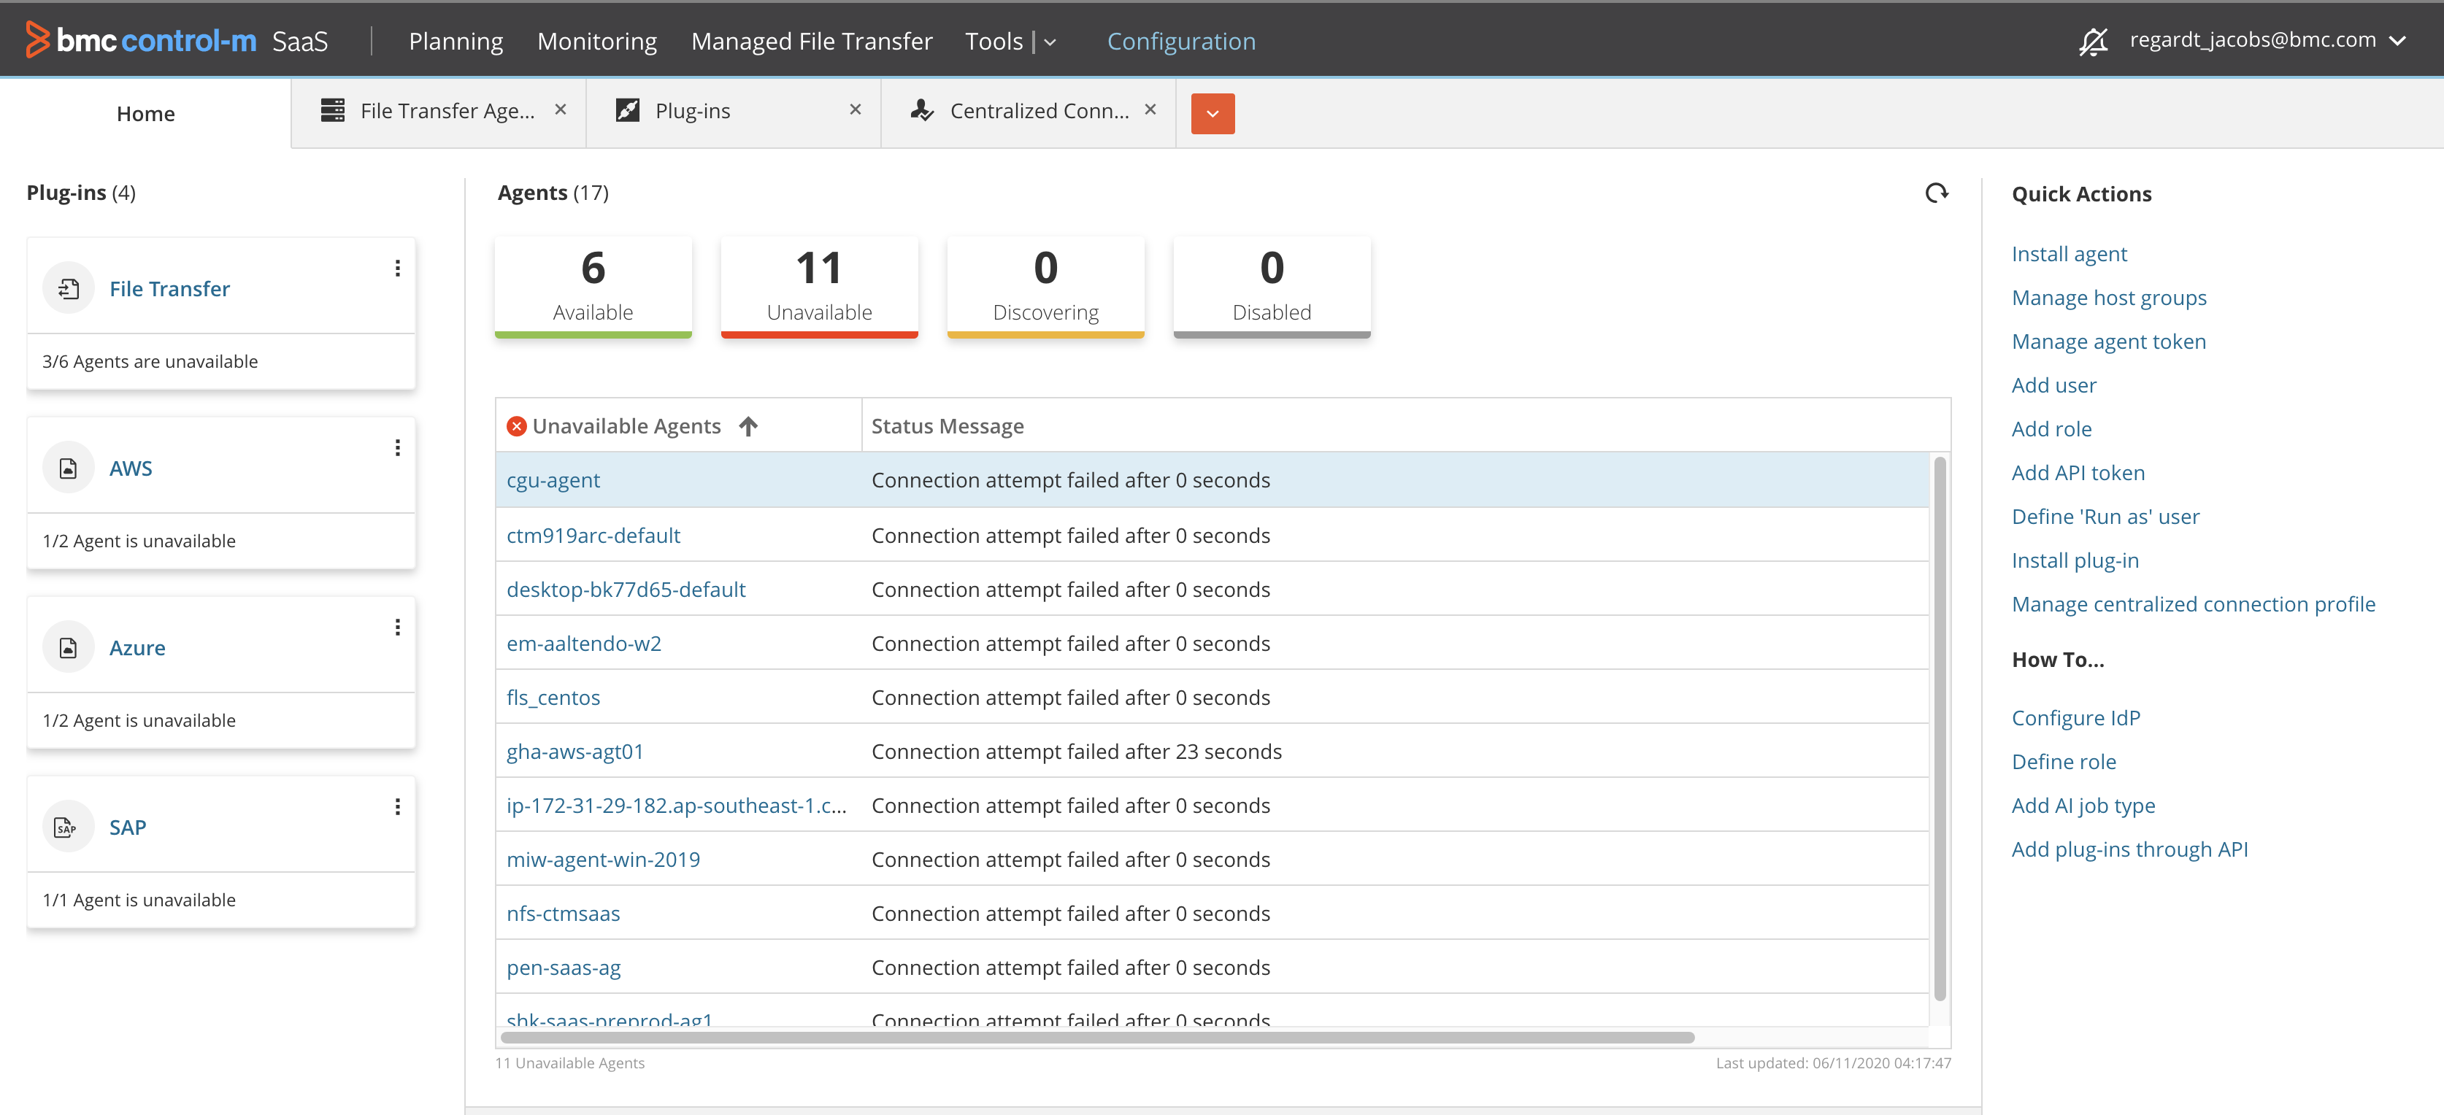
Task: Switch to the Monitoring section
Action: pyautogui.click(x=597, y=41)
